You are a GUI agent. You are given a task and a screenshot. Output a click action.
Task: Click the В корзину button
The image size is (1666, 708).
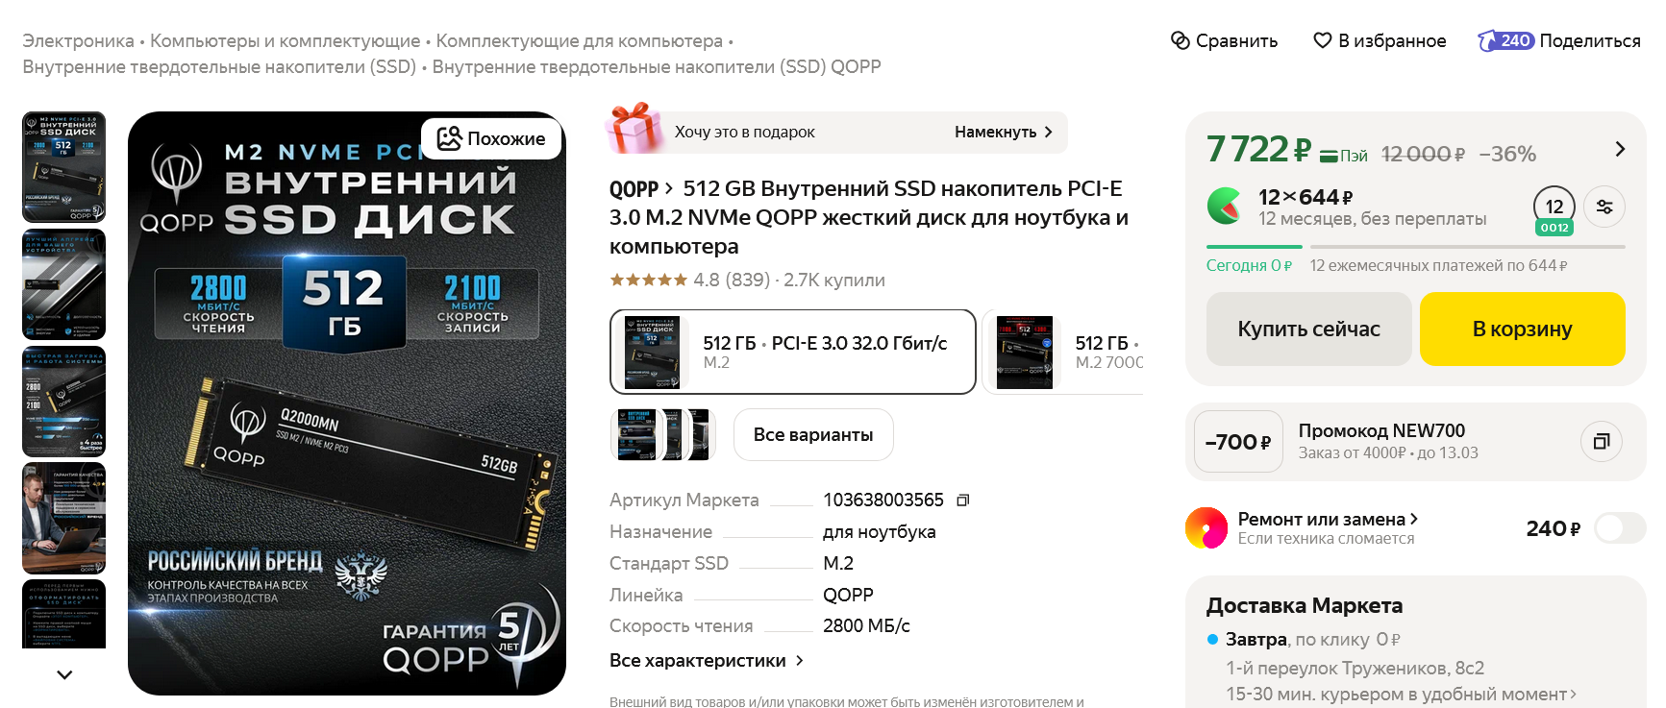click(x=1522, y=329)
